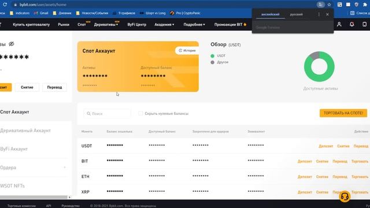Open the mobile app download icon

tap(365, 24)
